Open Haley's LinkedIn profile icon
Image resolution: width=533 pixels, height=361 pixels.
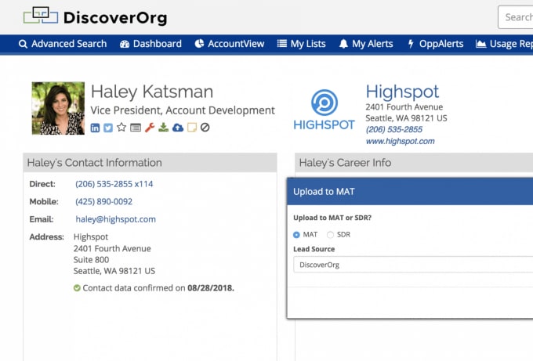95,128
